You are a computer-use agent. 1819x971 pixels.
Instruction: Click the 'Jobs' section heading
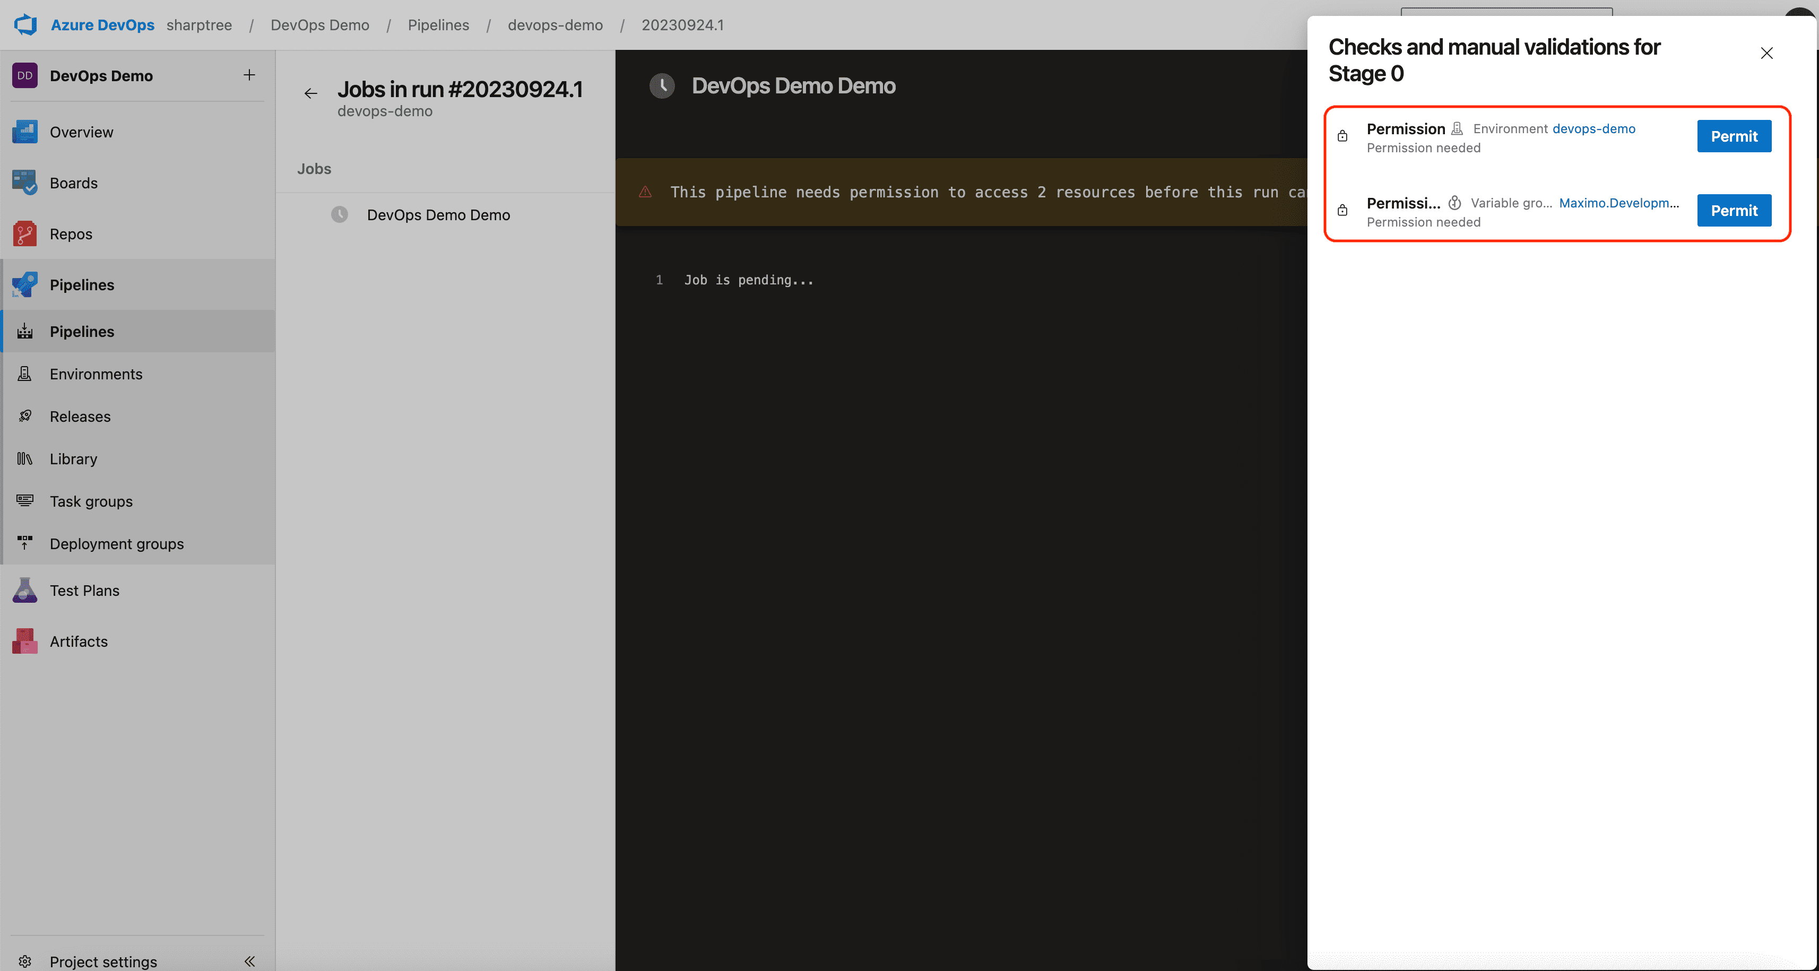tap(314, 169)
